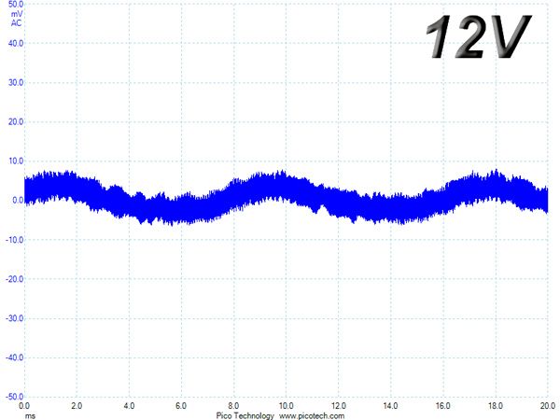Click the 2.0 time axis label
Screen dimensions: 560x420
pos(77,406)
